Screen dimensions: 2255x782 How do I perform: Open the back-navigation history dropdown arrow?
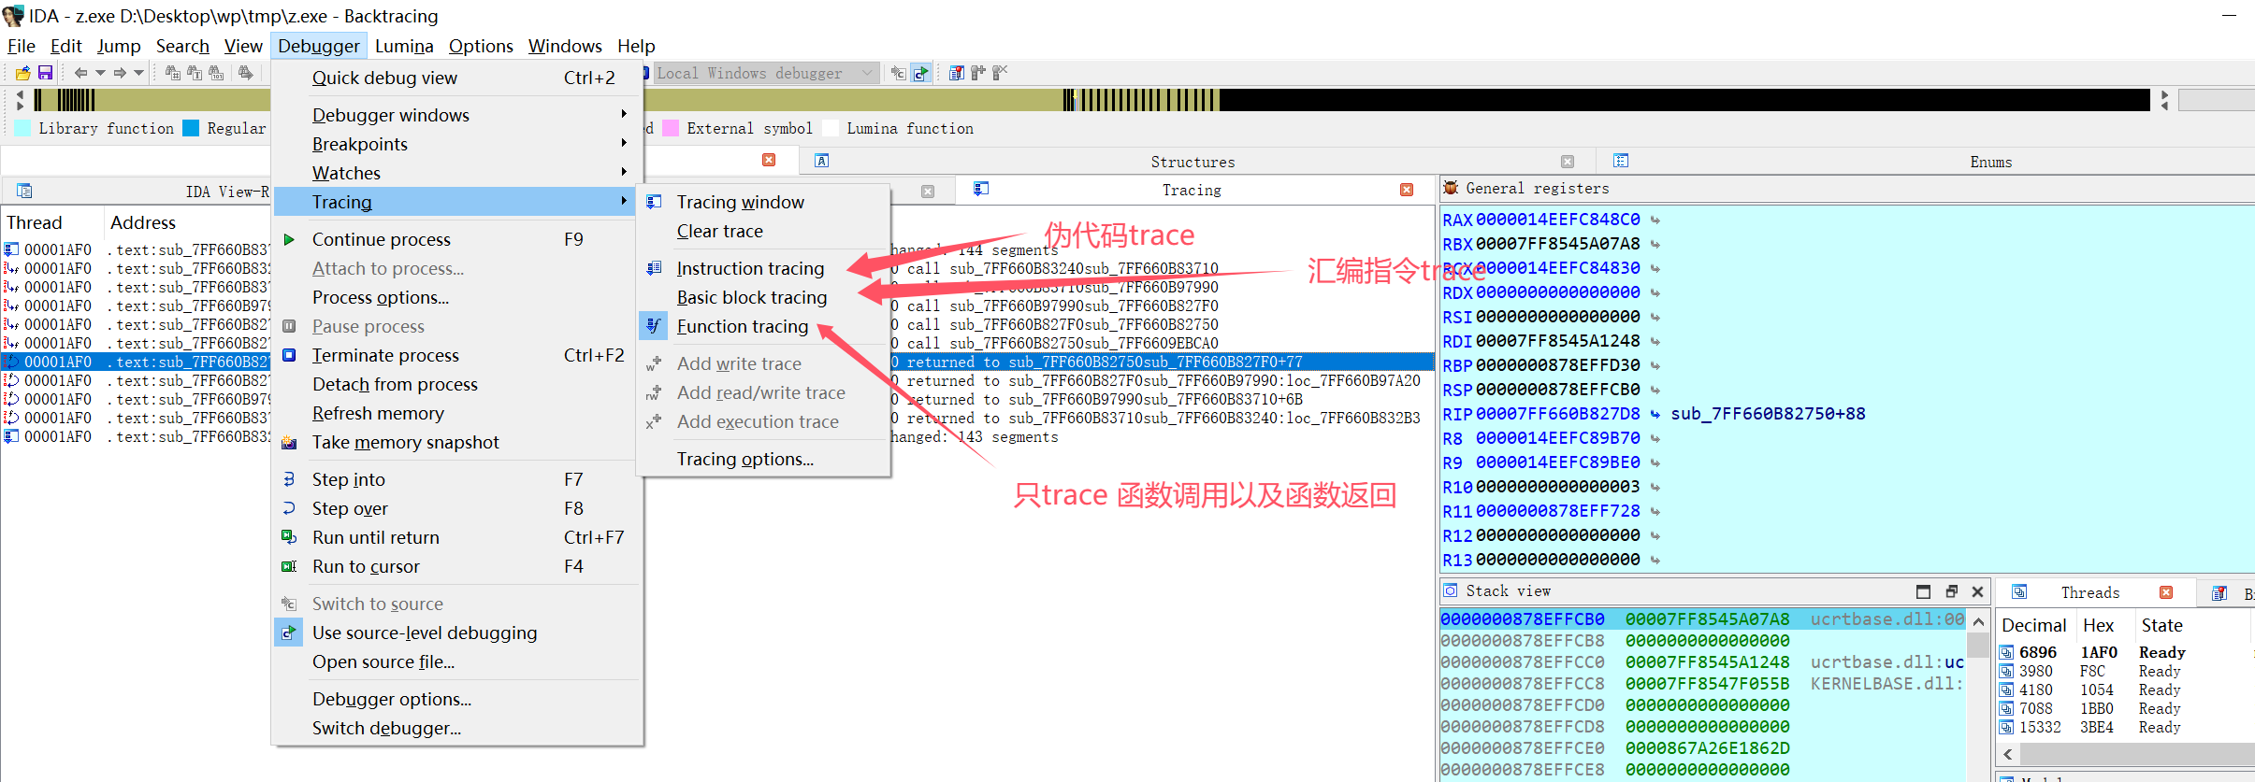[100, 73]
